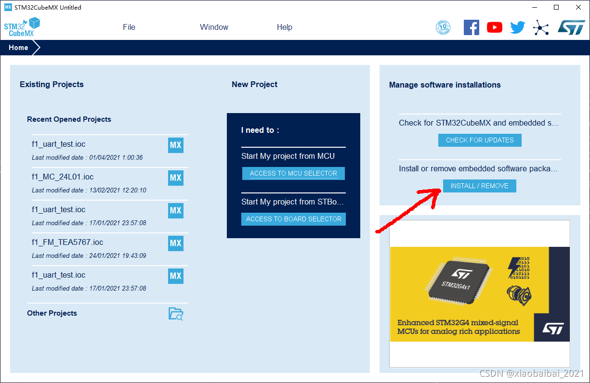Click Last modified date 13/02/2021 12:20:10
Viewport: 590px width, 383px height.
[x=89, y=191]
